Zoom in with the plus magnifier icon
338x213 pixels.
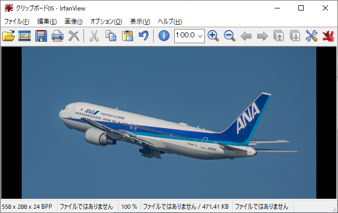pos(213,36)
